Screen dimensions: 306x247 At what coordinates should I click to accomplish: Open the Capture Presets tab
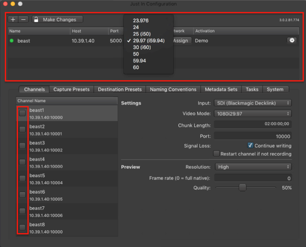[71, 89]
